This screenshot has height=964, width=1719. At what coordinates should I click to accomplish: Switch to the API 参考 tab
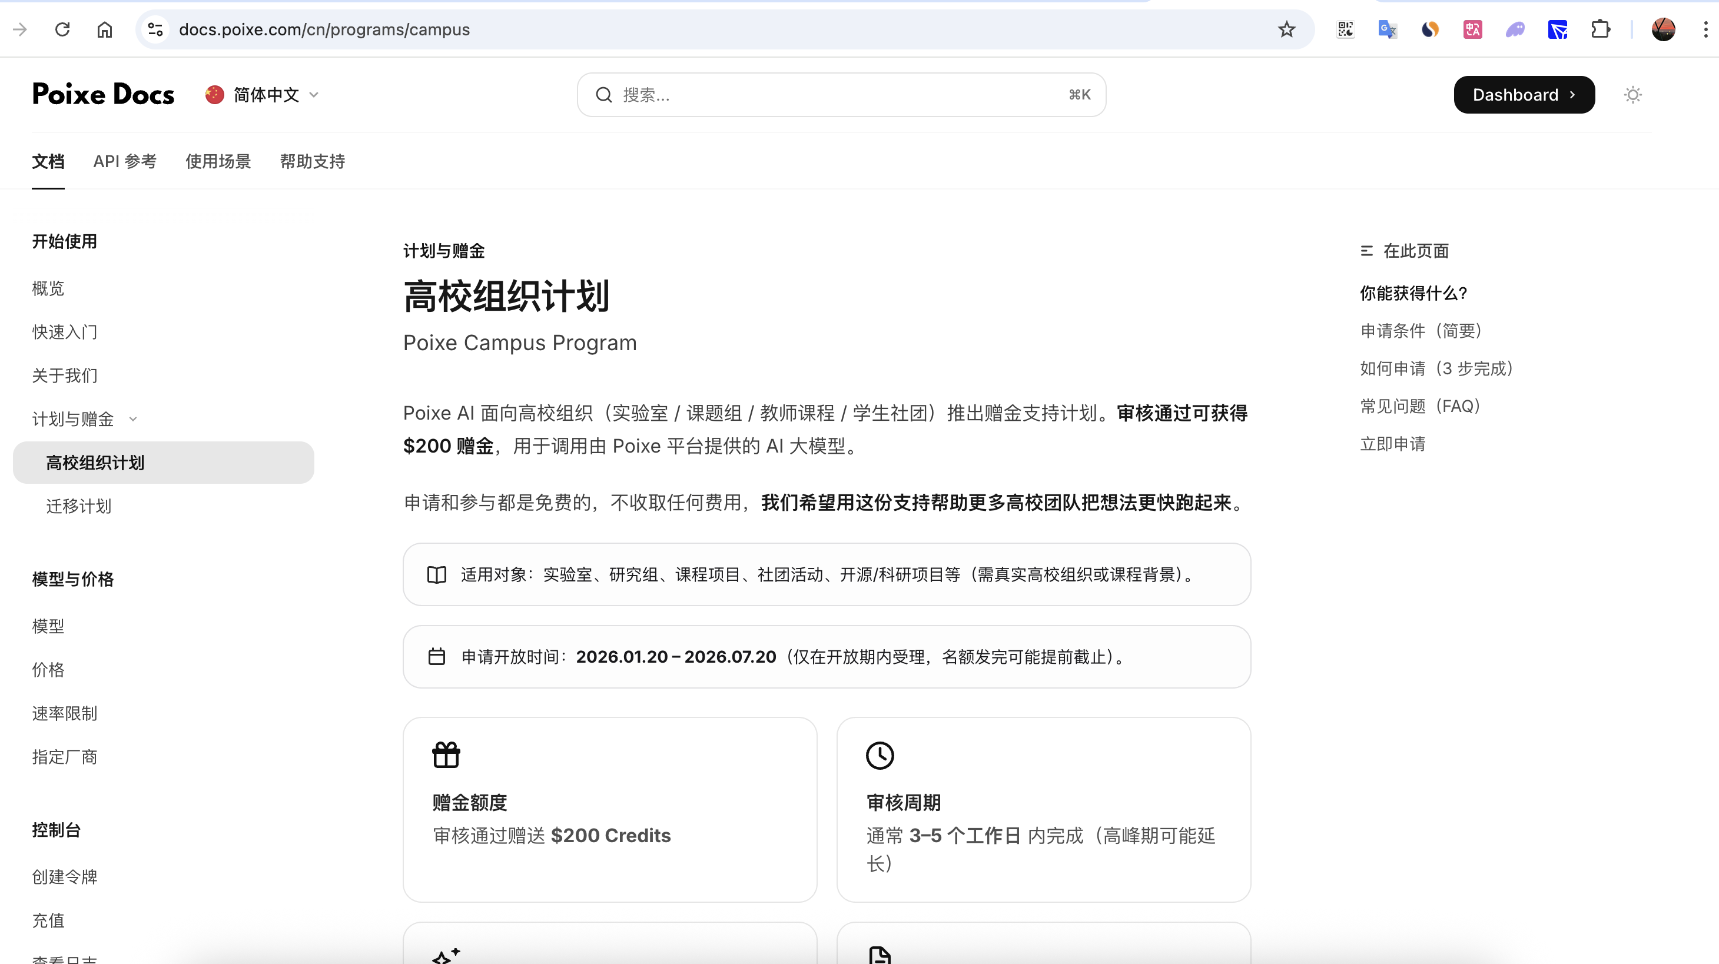(124, 161)
